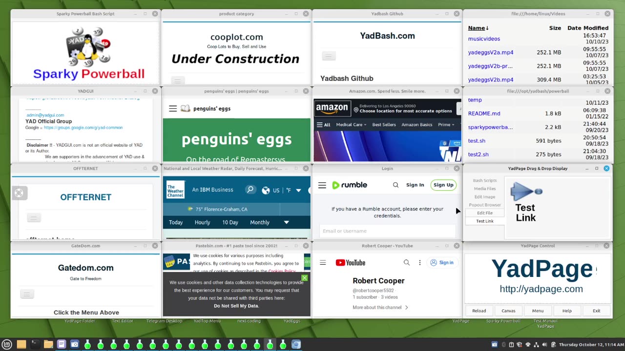Click the blue arrow Test Link icon

click(526, 192)
